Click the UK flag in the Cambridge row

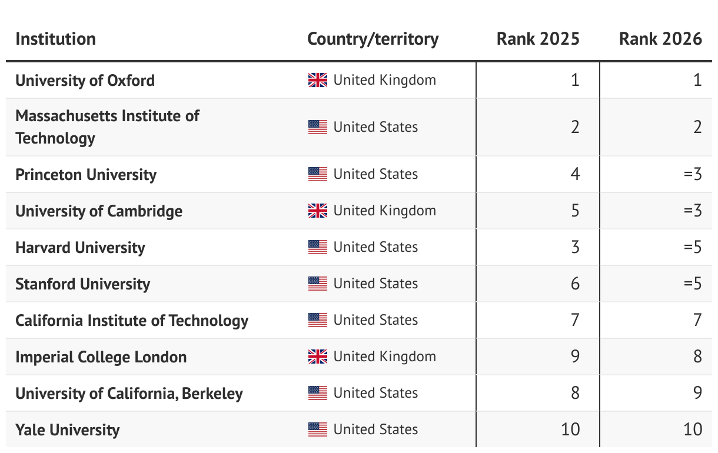click(318, 211)
